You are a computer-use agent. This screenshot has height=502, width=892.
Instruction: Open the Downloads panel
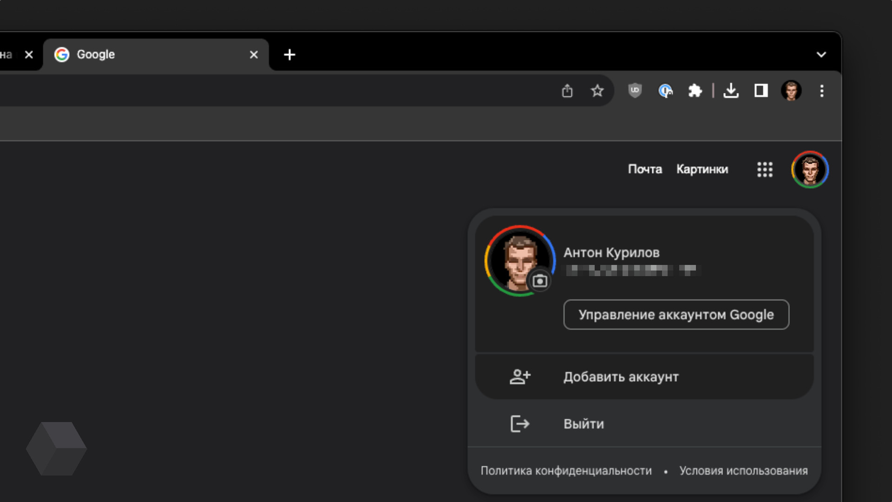tap(731, 91)
